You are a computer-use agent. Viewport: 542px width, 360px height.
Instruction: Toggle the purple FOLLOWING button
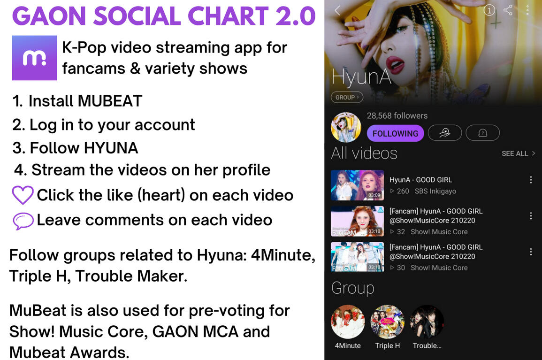pyautogui.click(x=396, y=133)
